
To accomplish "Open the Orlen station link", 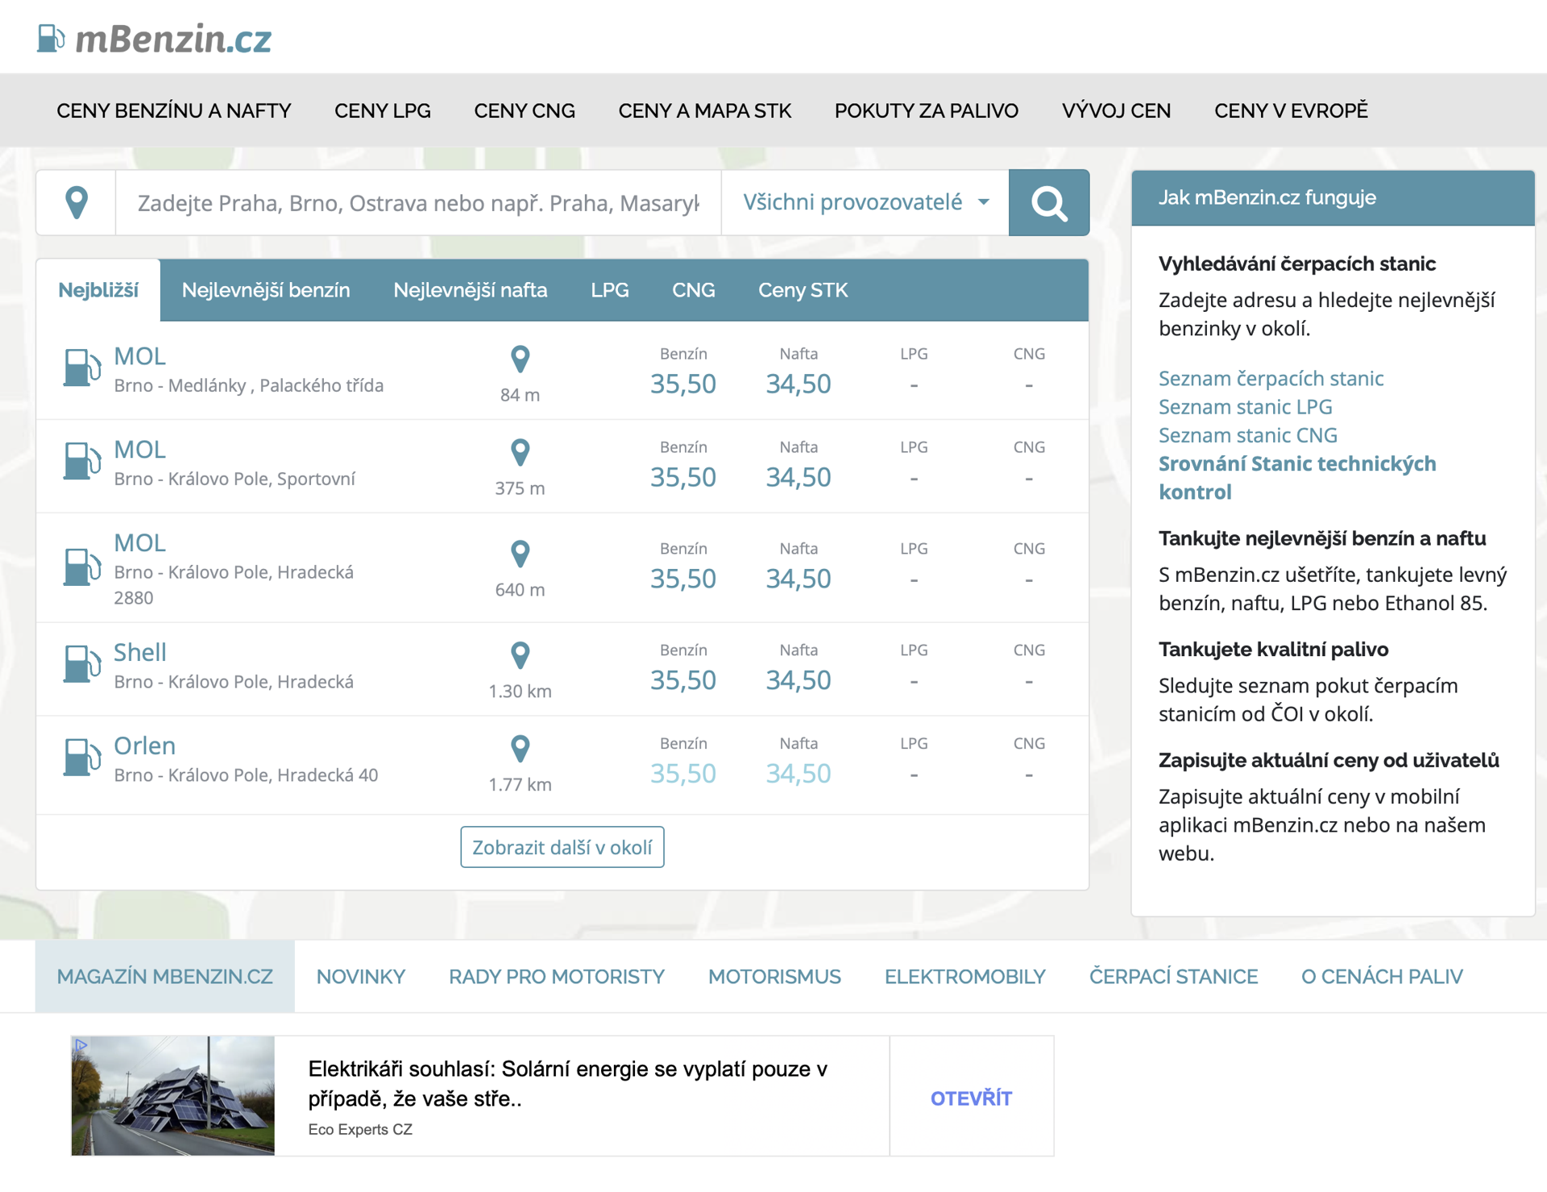I will pos(144,746).
